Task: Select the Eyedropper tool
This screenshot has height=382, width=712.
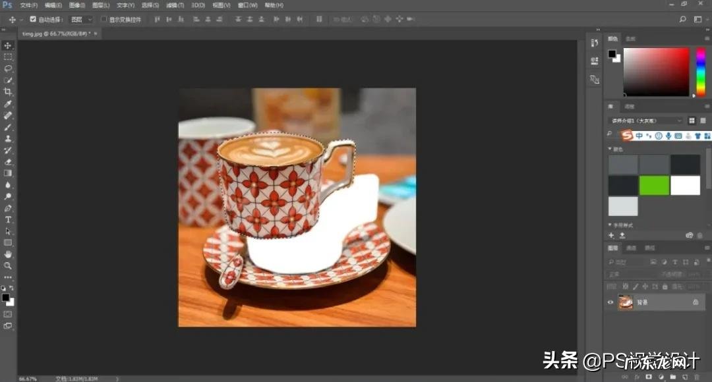Action: tap(8, 104)
